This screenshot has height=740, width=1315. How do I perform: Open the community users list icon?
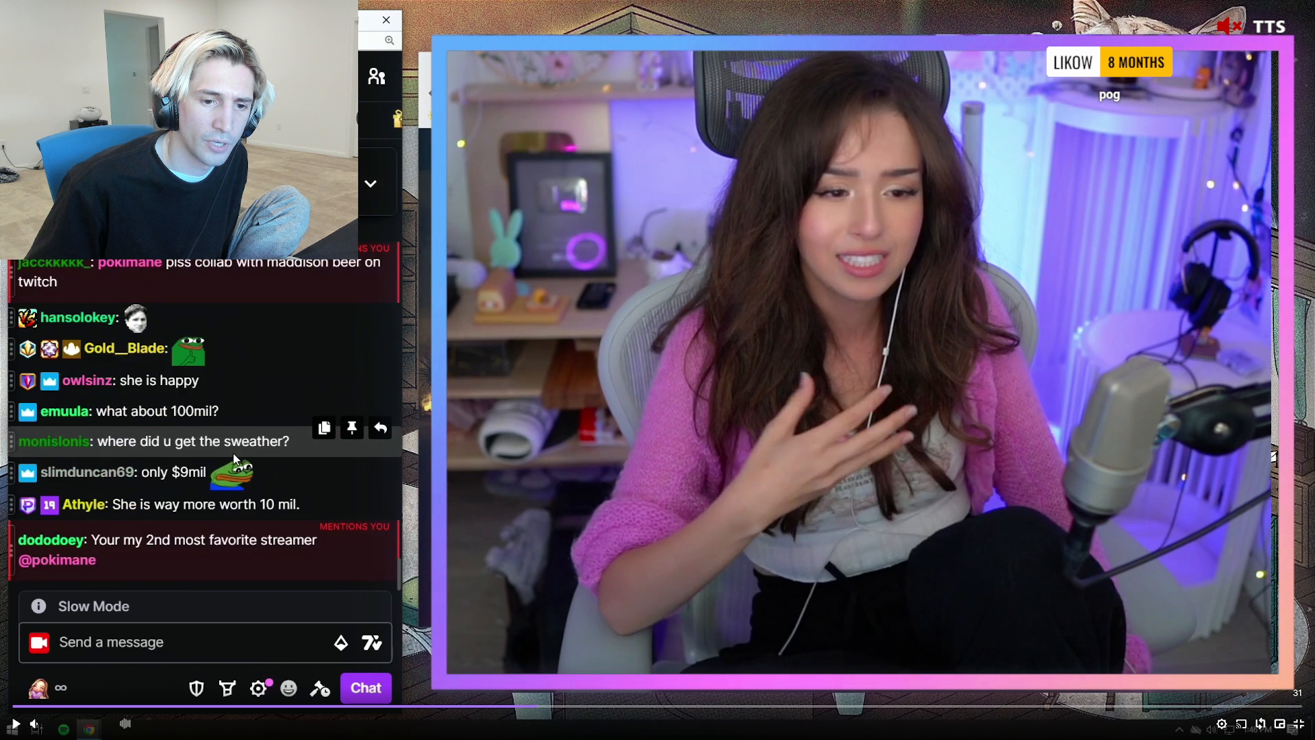point(377,76)
